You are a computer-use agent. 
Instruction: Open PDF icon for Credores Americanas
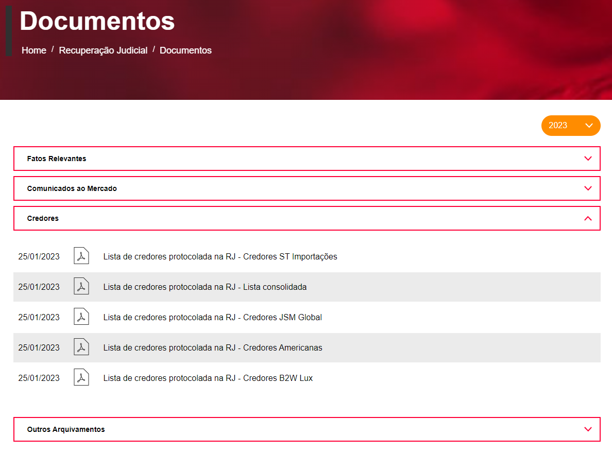coord(81,347)
